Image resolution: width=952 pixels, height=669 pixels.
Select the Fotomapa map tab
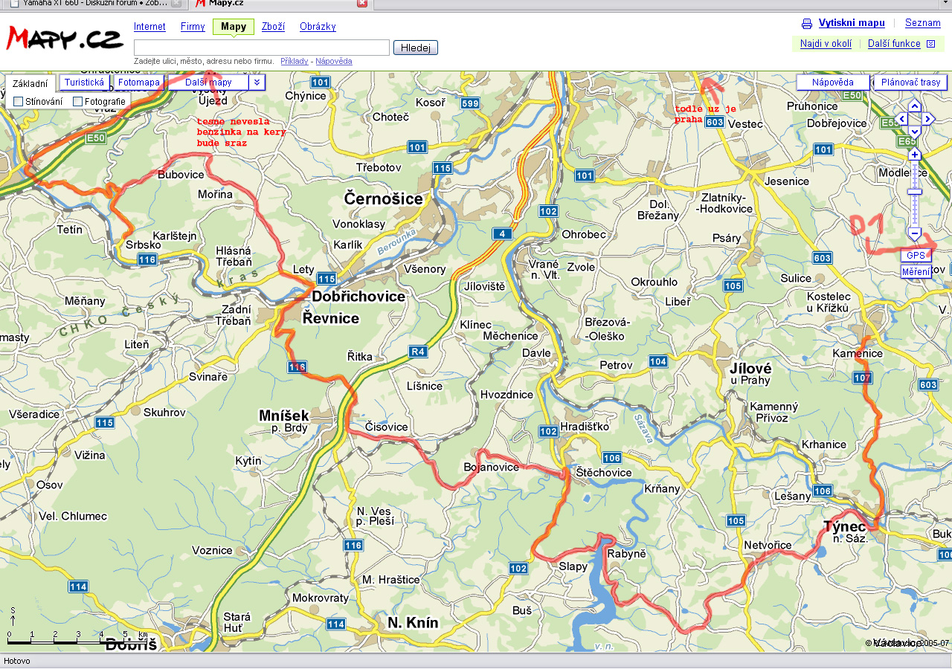coord(139,83)
